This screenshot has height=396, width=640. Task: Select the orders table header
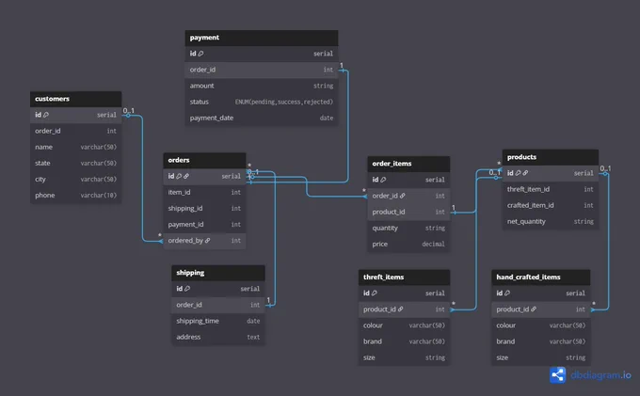204,160
